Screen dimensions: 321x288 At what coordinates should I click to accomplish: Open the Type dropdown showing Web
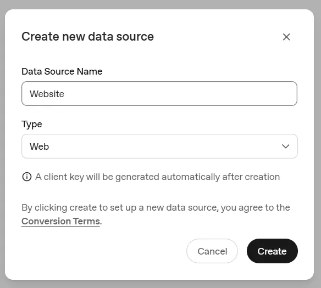coord(159,146)
